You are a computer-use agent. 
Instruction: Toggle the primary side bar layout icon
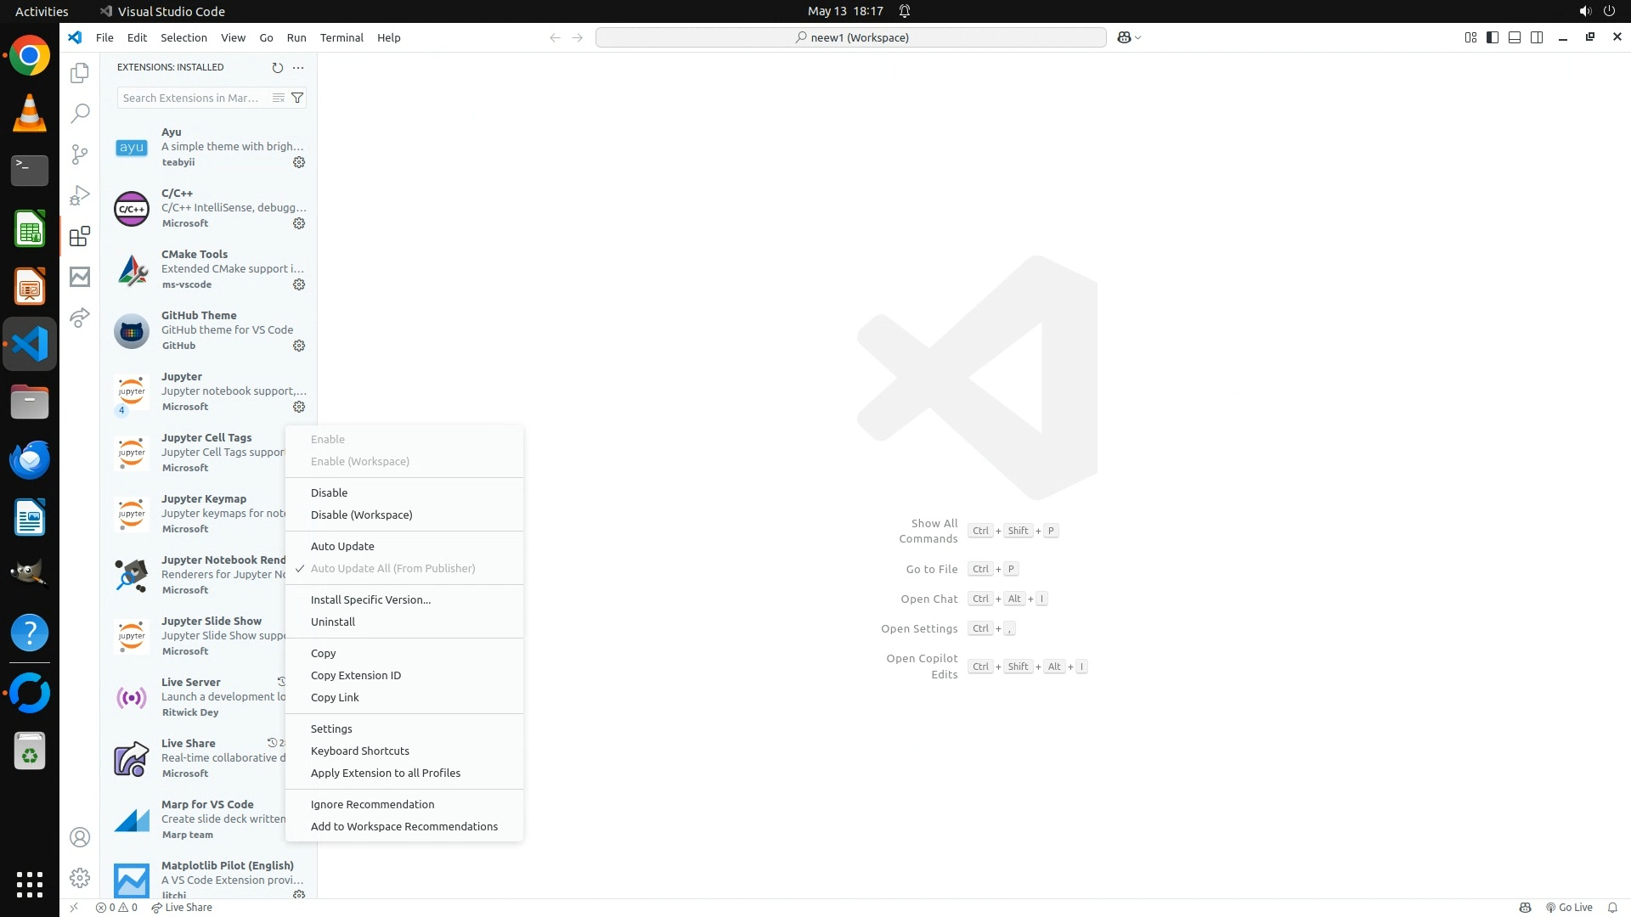coord(1493,37)
